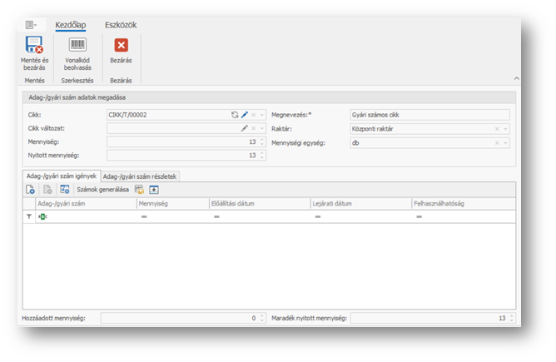Viewport: 556px width, 362px height.
Task: Click the blue edit pencil in Cikk field
Action: point(245,115)
